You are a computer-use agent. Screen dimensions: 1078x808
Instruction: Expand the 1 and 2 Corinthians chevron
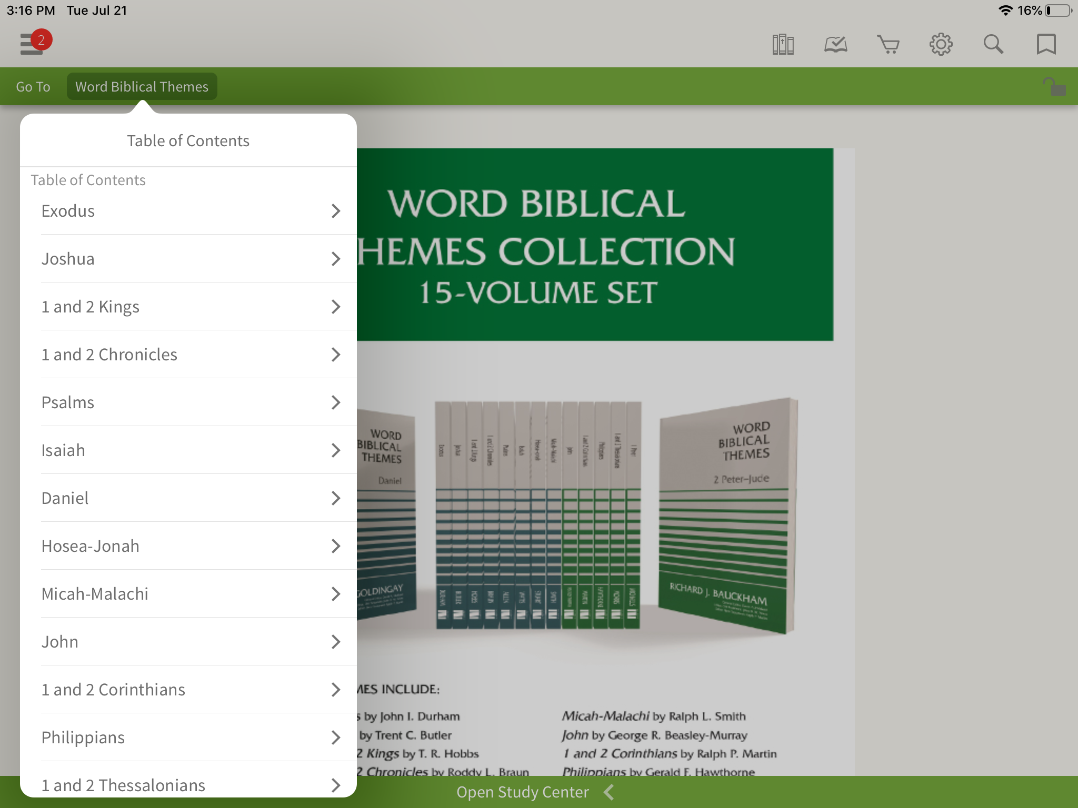[336, 690]
